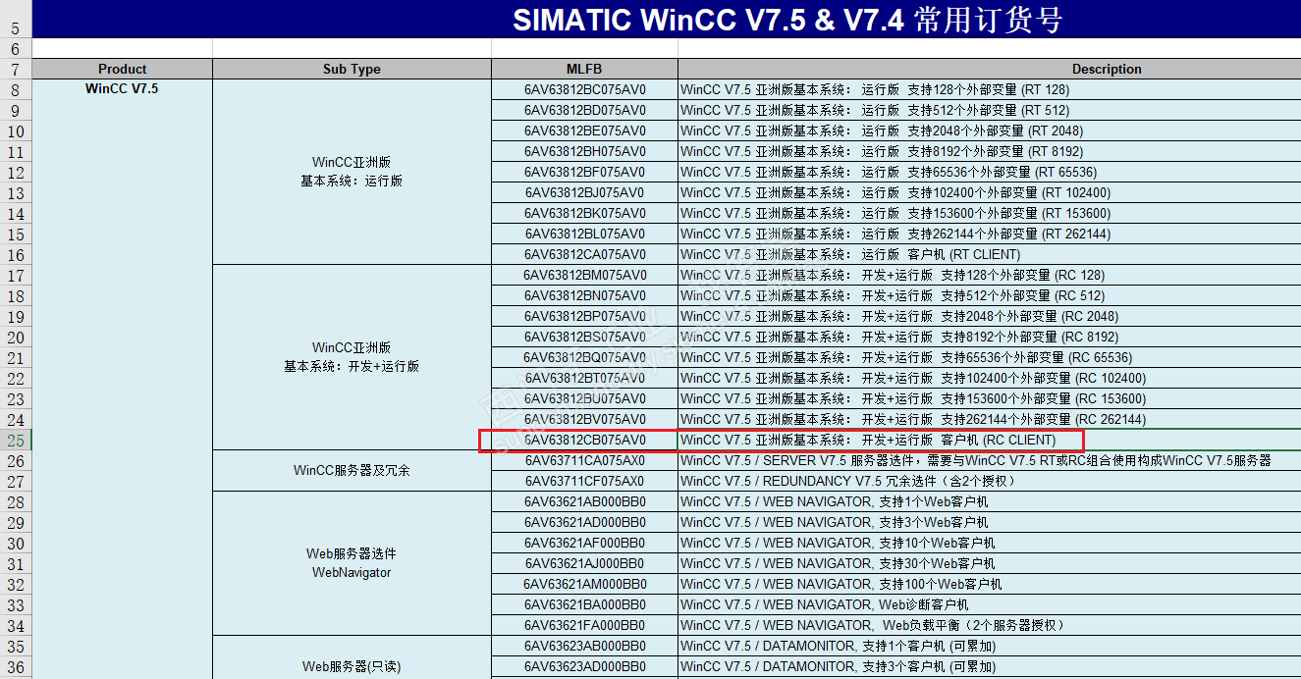Click MLFB cell 6AV63812BF075AV0
The image size is (1301, 679).
pyautogui.click(x=584, y=172)
